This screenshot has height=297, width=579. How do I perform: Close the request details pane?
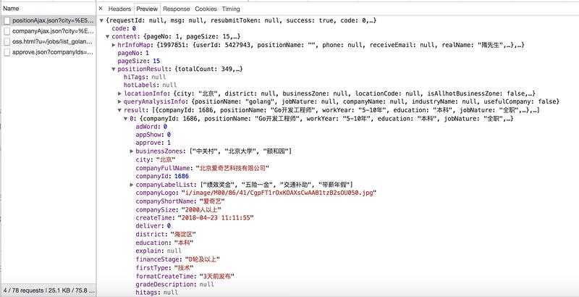[x=101, y=9]
